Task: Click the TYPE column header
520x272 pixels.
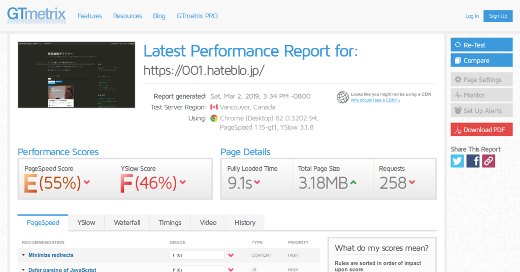Action: [257, 243]
